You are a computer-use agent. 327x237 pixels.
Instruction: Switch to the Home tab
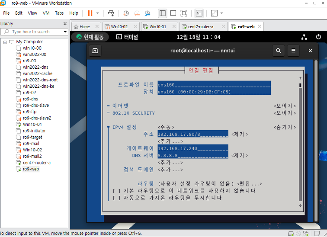[x=84, y=27]
